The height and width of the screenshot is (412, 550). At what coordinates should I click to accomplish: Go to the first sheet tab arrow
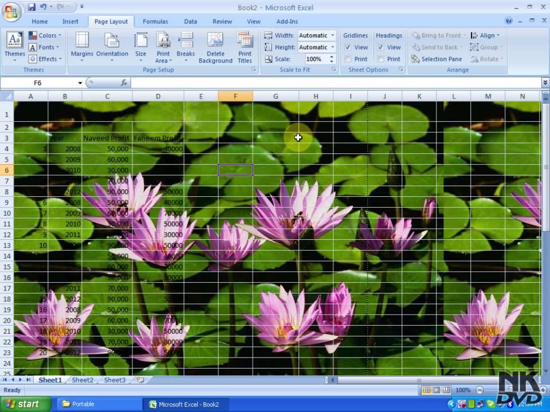coord(5,380)
